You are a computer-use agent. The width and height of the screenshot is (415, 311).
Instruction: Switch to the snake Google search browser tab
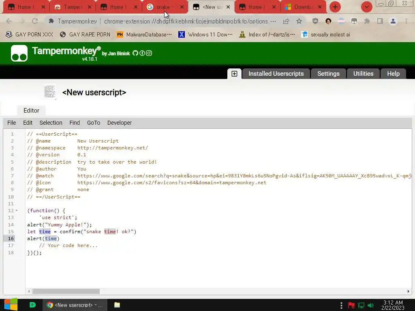point(163,7)
